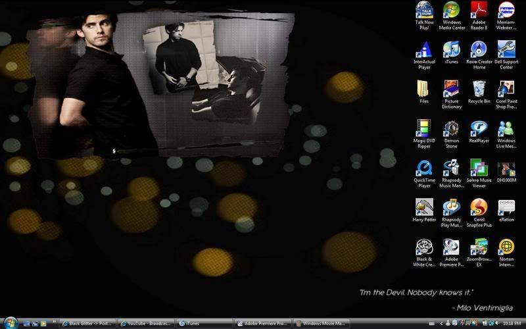Screen dimensions: 526x329
Task: Select the InterActual Player desktop icon
Action: click(424, 50)
